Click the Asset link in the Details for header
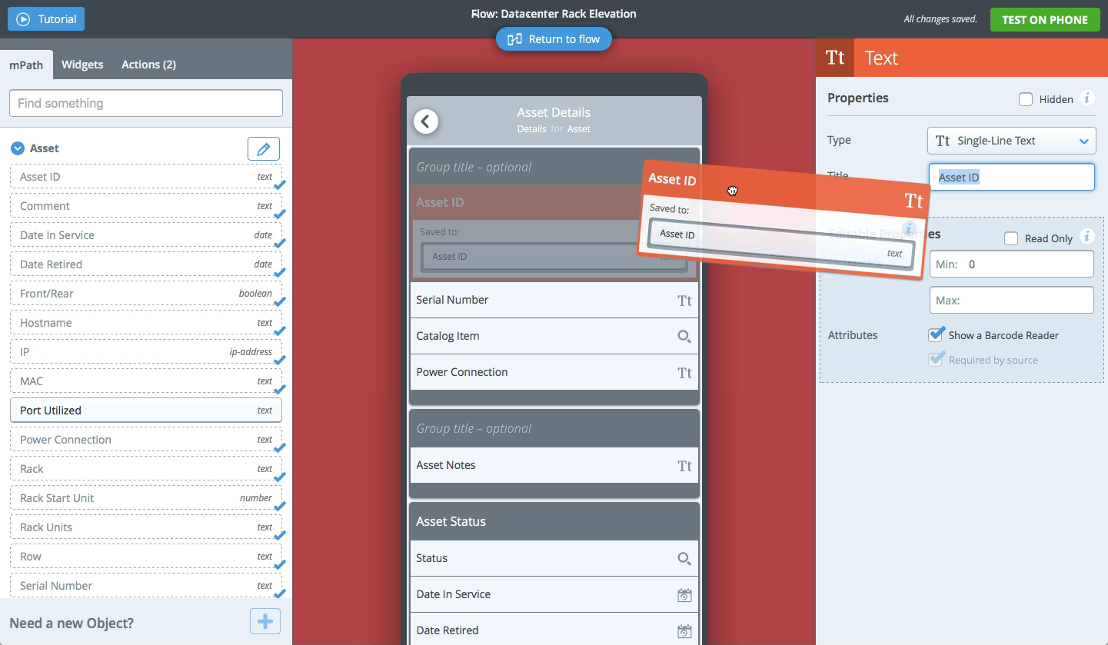This screenshot has width=1108, height=645. [x=579, y=129]
